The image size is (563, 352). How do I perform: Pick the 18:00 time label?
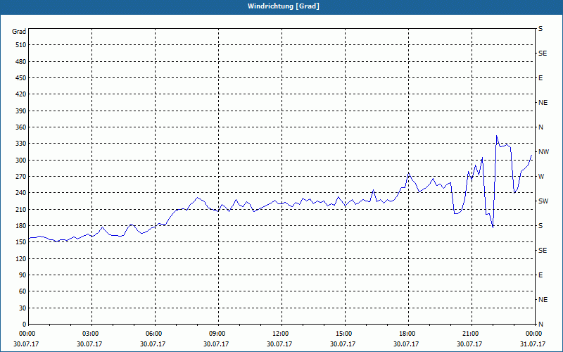click(408, 334)
